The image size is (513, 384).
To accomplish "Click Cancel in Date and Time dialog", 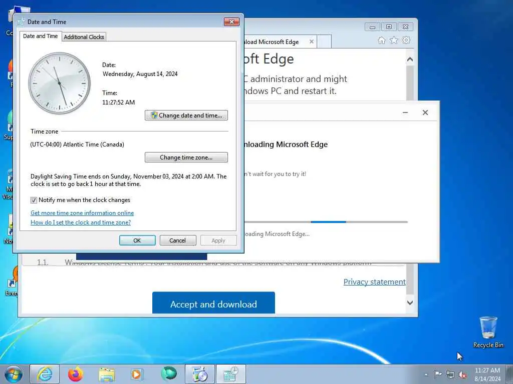I will tap(178, 240).
